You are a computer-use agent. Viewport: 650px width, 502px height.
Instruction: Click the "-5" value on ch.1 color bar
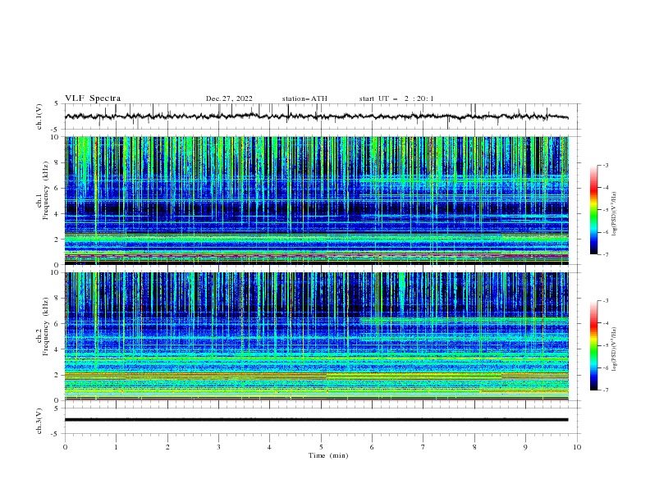[x=605, y=210]
